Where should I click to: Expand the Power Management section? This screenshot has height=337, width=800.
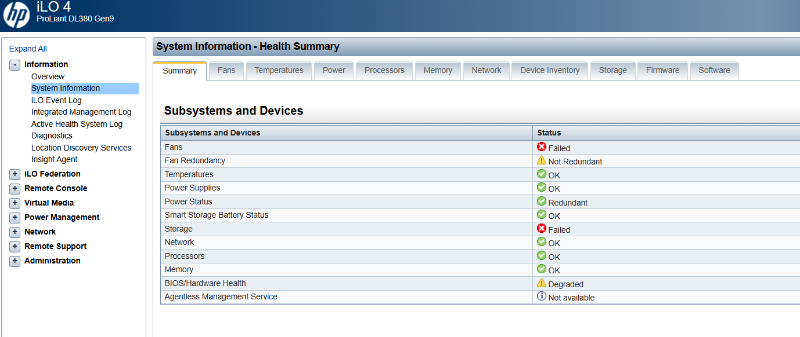click(15, 217)
